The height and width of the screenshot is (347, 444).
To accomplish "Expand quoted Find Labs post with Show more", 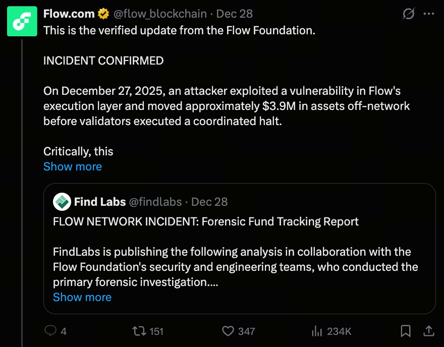I will (82, 297).
